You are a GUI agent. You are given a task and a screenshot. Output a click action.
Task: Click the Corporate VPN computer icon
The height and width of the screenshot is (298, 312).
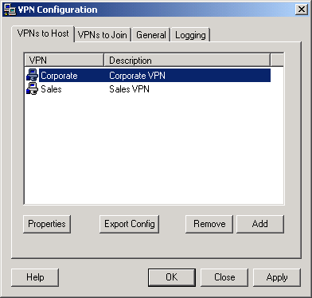[x=32, y=76]
